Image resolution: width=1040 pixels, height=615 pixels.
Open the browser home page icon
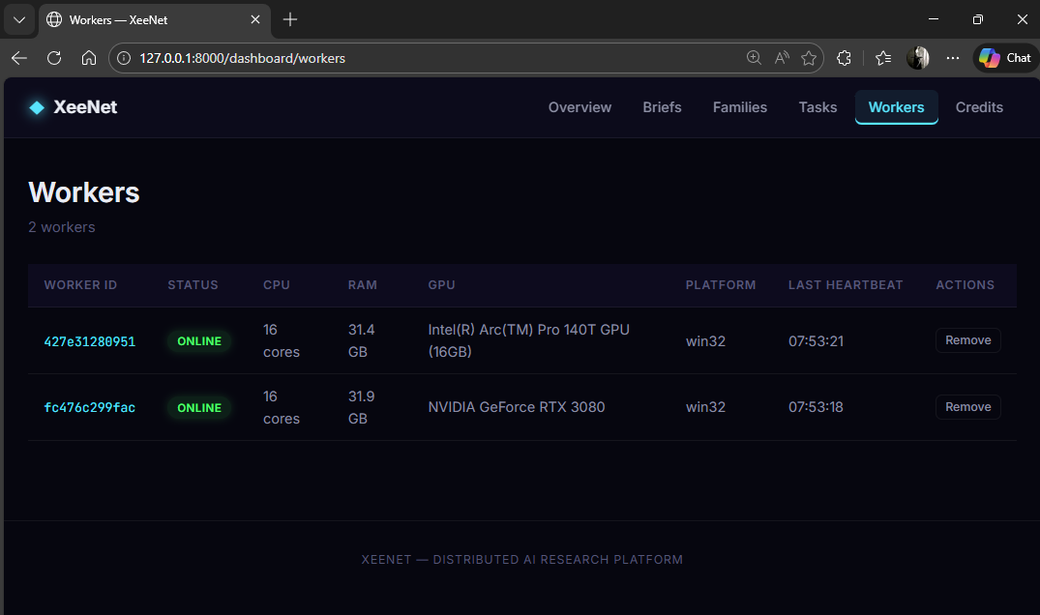(89, 58)
